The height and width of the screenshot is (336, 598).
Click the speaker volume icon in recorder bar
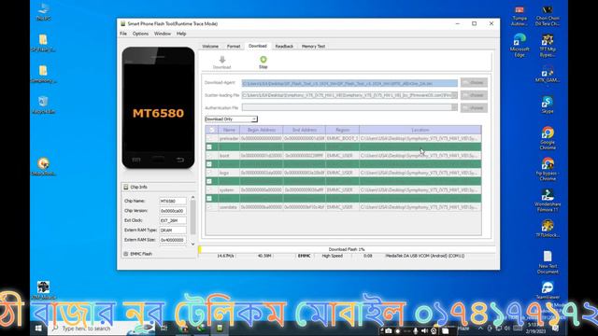424,330
